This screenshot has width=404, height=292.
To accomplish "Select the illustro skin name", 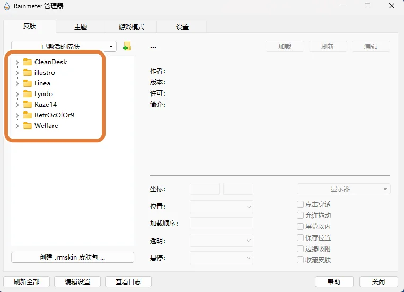I will 45,73.
